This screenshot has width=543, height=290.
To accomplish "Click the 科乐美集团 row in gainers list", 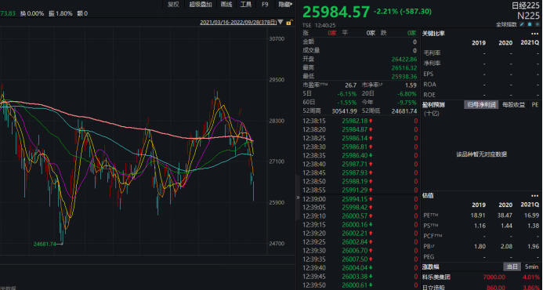I will (x=482, y=277).
